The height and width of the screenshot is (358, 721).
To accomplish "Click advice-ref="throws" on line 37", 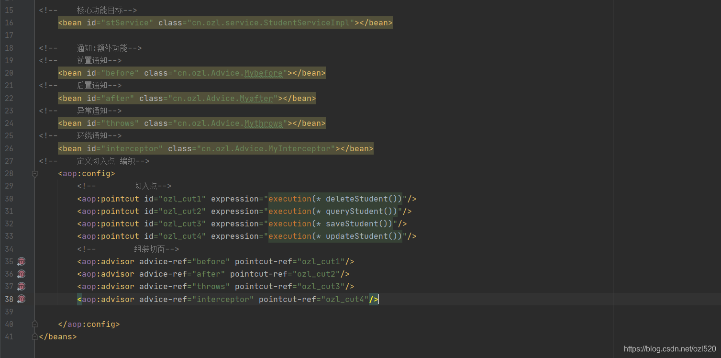I will click(185, 286).
